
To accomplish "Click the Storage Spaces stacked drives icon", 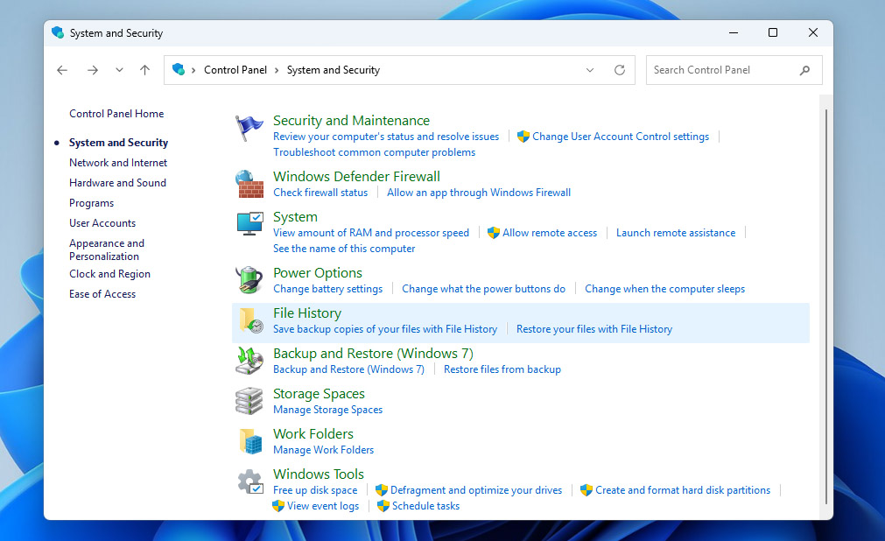I will point(249,401).
